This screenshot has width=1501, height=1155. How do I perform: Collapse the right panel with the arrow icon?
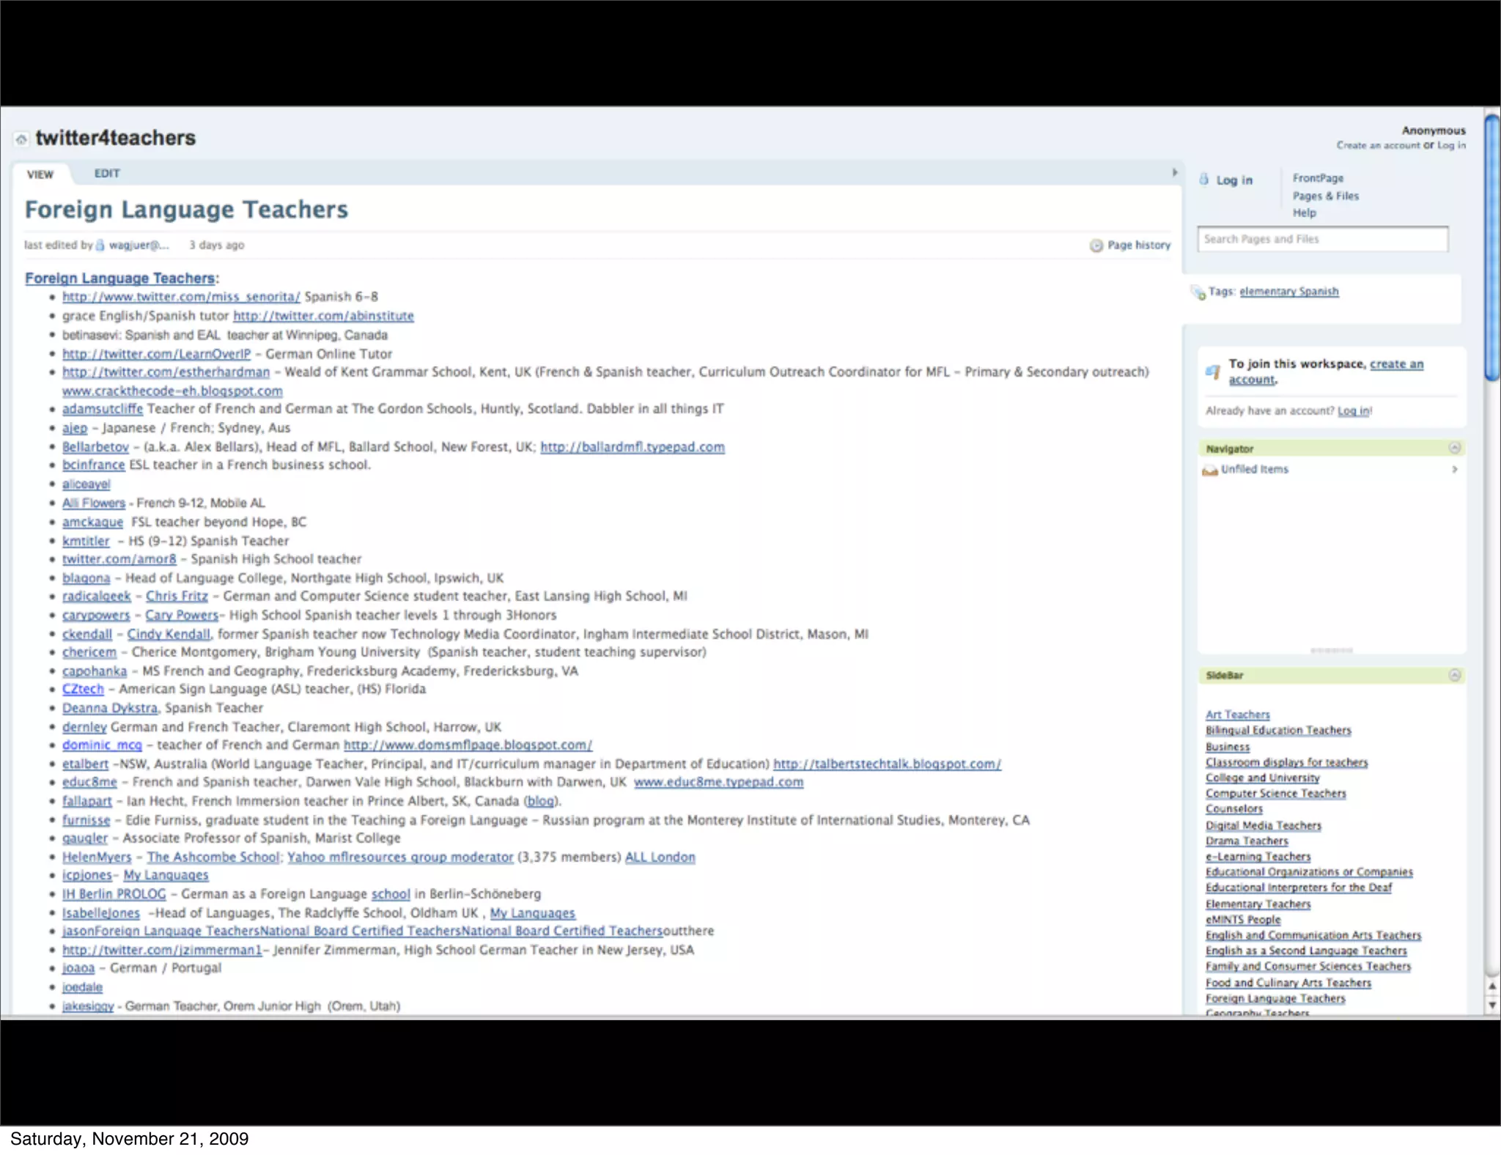[x=1174, y=173]
